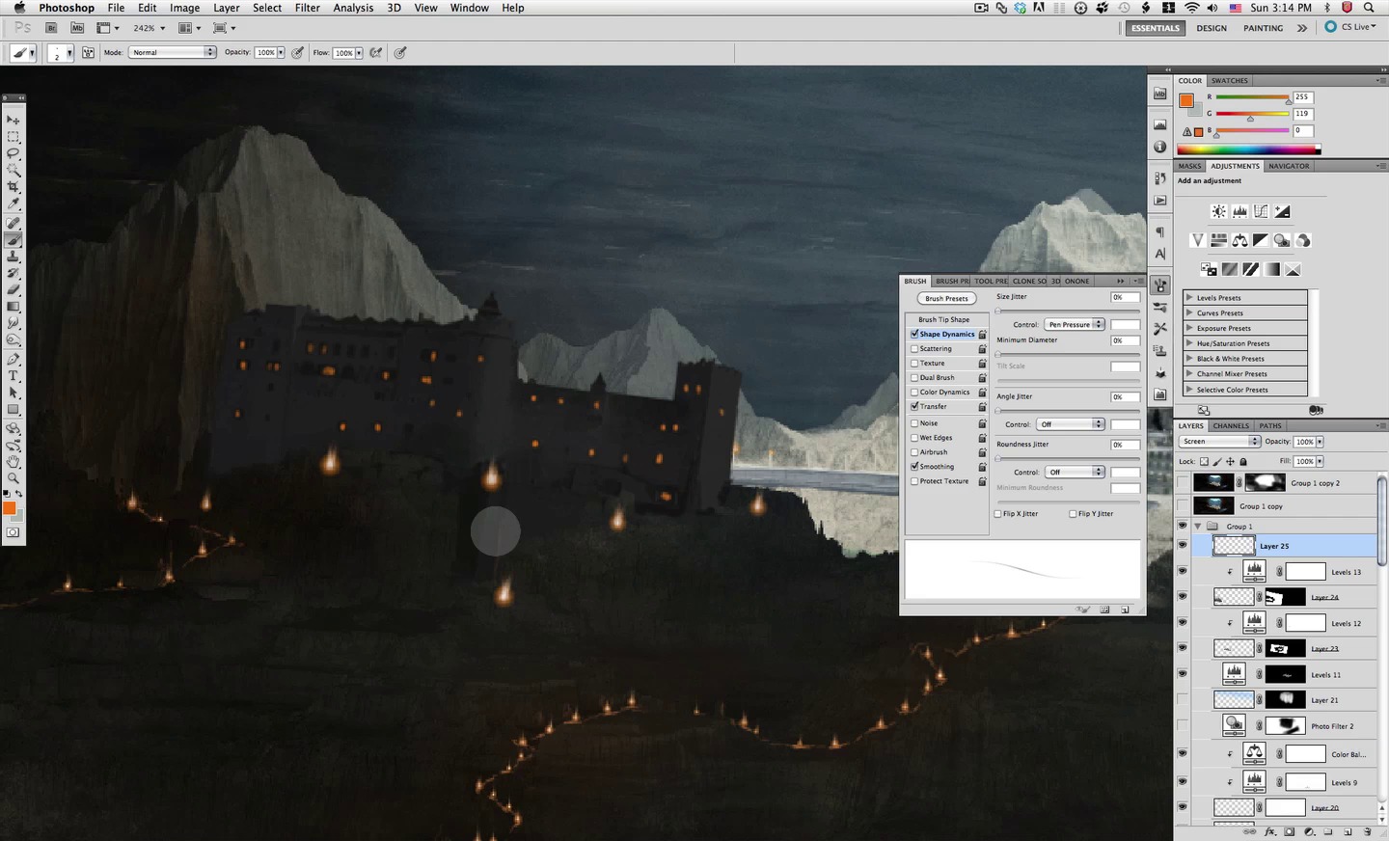Screen dimensions: 1389x841
Task: Switch to the Painting workspace
Action: 1263,28
